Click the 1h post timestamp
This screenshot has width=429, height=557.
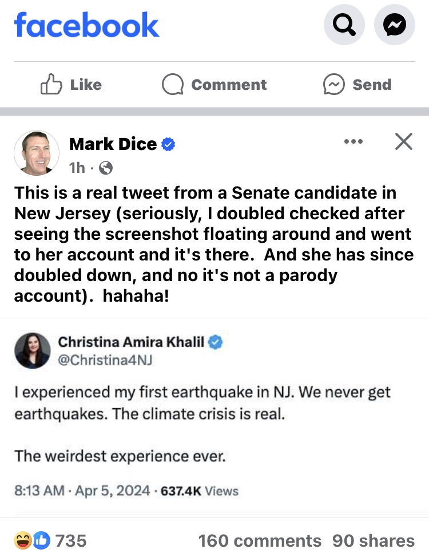point(77,168)
